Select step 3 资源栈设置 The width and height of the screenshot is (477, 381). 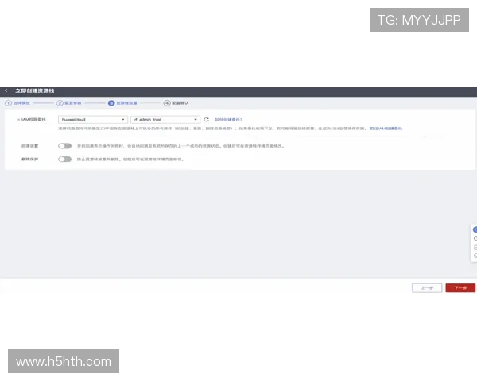[x=122, y=103]
